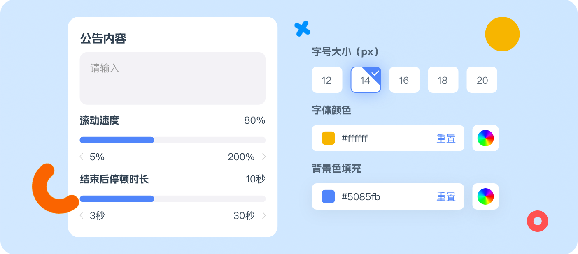Screen dimensions: 578x254
Task: Select font size 12
Action: [327, 80]
